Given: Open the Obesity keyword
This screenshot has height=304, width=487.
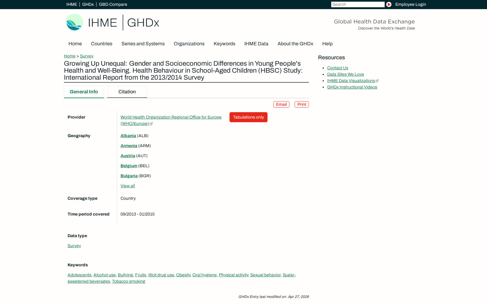Looking at the screenshot, I should click(183, 275).
